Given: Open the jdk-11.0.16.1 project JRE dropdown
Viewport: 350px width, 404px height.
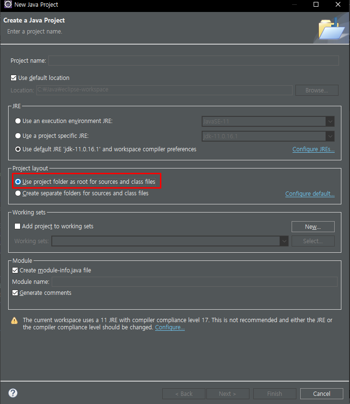Looking at the screenshot, I should (268, 136).
